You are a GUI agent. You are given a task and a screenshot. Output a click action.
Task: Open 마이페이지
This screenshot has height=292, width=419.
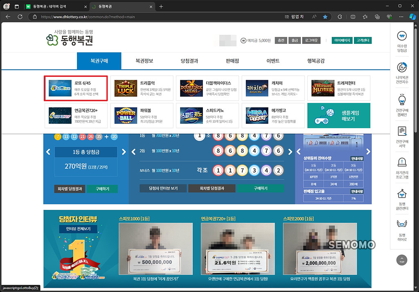click(x=342, y=40)
